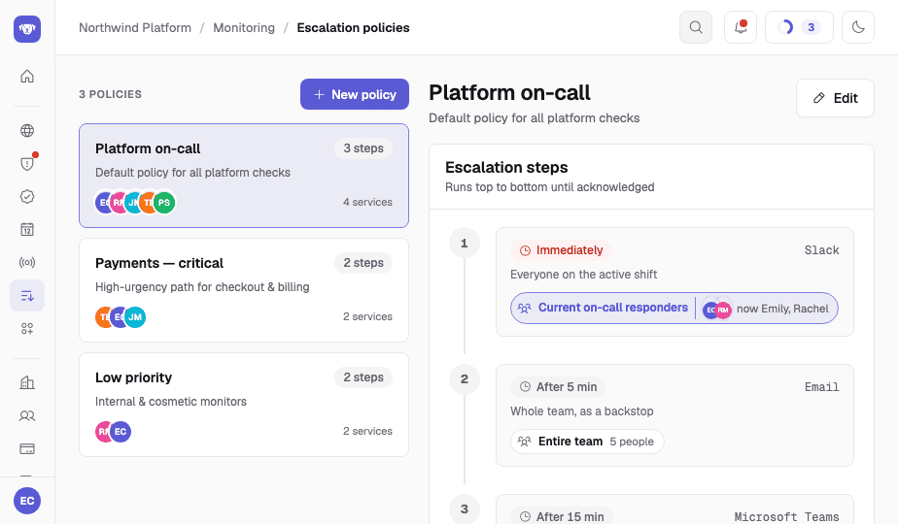Image resolution: width=898 pixels, height=524 pixels.
Task: Select the Payments — critical policy card
Action: point(244,290)
